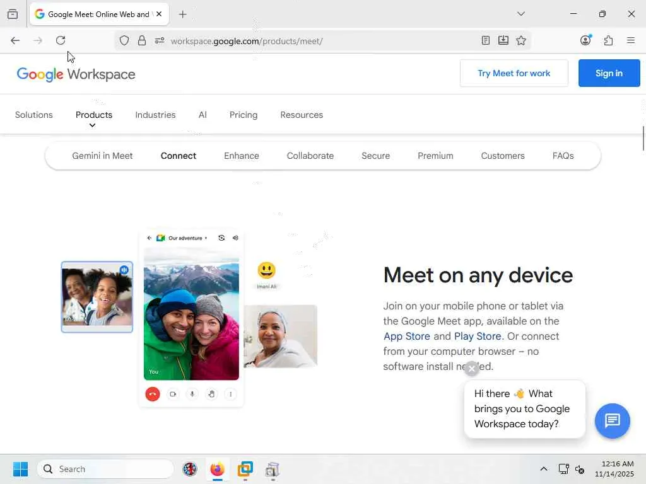Image resolution: width=646 pixels, height=484 pixels.
Task: Click switch camera icon in Meet illustration
Action: [221, 238]
